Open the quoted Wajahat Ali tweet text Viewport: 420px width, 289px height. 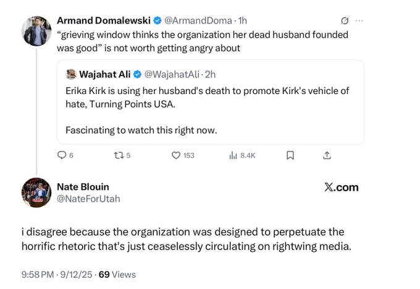tap(208, 111)
